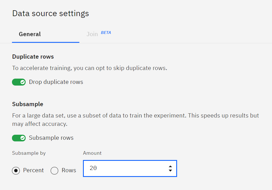This screenshot has height=190, width=272.
Task: Turn off the Subsample rows toggle
Action: pos(19,138)
